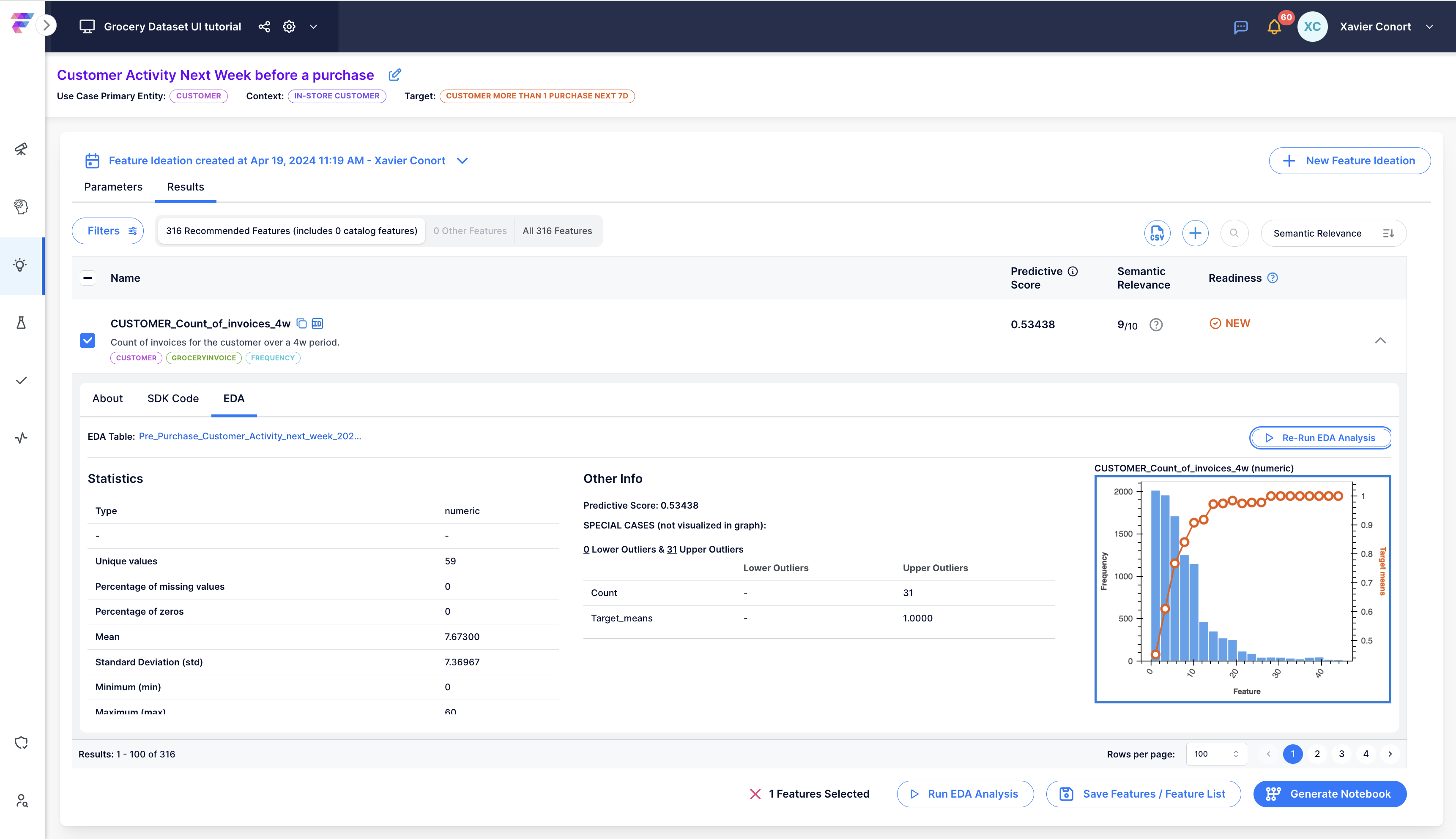Open the head-with-gears icon in the sidebar
Image resolution: width=1456 pixels, height=839 pixels.
point(21,206)
